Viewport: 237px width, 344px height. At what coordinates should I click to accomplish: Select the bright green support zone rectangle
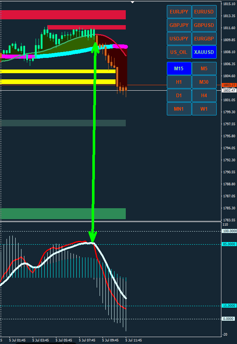point(63,214)
